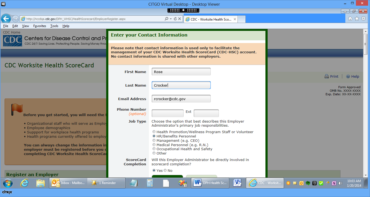The height and width of the screenshot is (197, 370).
Task: Choose Management (e.g. CEO) job type
Action: point(154,141)
